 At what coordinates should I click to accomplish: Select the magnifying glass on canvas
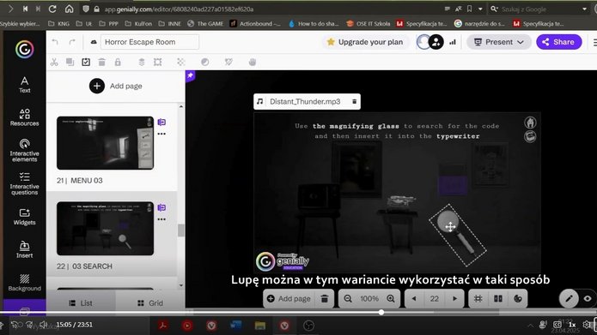[457, 235]
